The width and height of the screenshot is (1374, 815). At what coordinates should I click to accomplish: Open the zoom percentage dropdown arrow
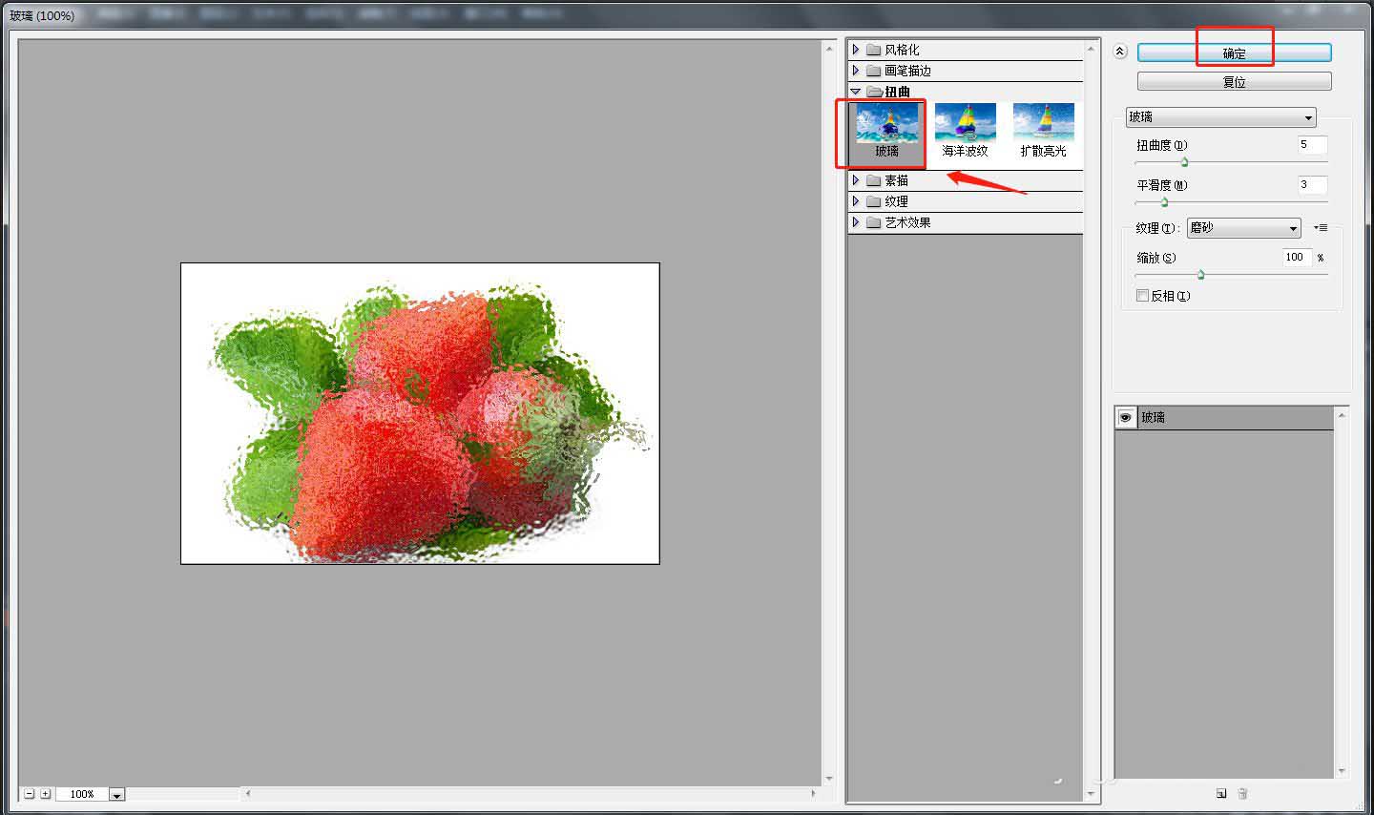116,794
